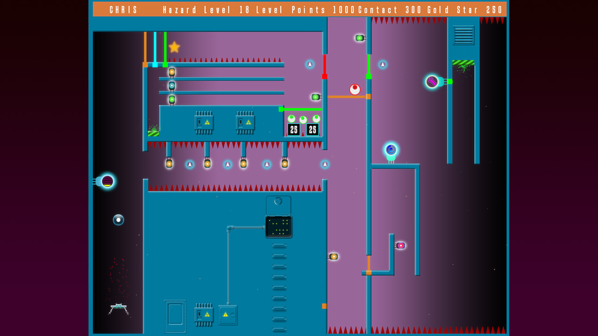Image resolution: width=598 pixels, height=336 pixels.
Task: Open the round hatch above the keypad
Action: 278,201
